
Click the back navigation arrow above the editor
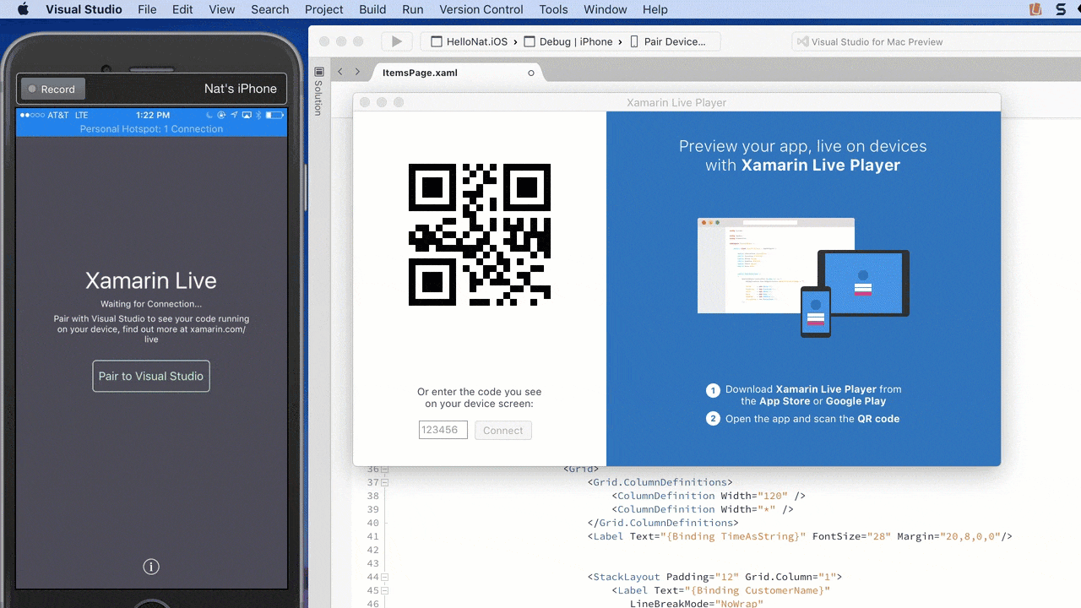pyautogui.click(x=340, y=72)
